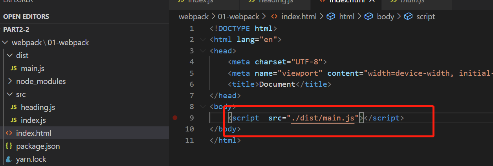Fold the head element at line 3
This screenshot has width=493, height=166.
pyautogui.click(x=202, y=51)
